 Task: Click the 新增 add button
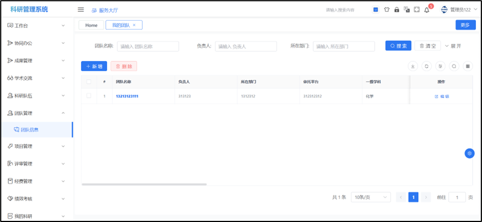click(94, 66)
